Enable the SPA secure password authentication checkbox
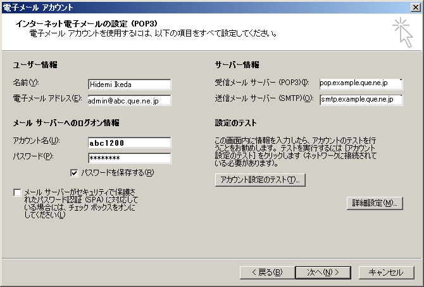This screenshot has width=424, height=287. (x=17, y=192)
